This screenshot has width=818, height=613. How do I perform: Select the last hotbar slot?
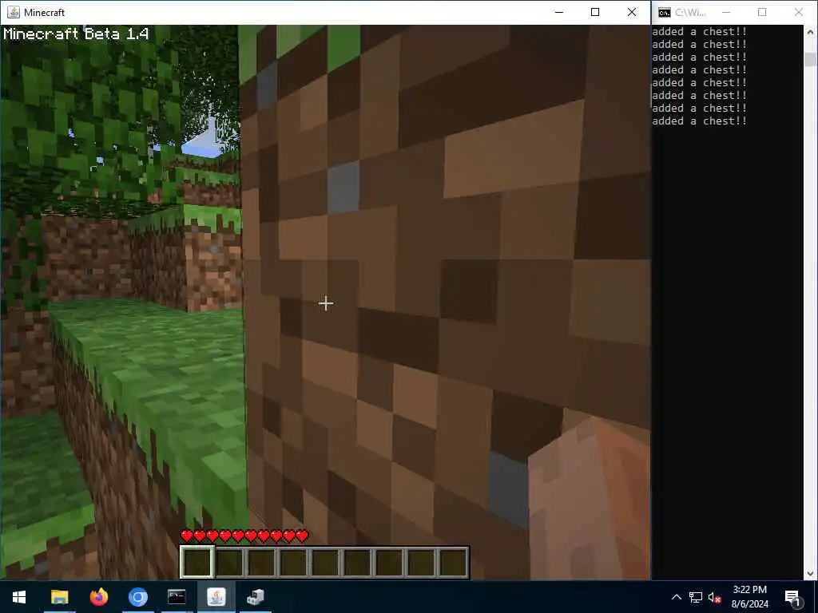453,563
